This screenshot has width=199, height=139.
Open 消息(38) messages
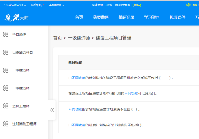point(38,5)
